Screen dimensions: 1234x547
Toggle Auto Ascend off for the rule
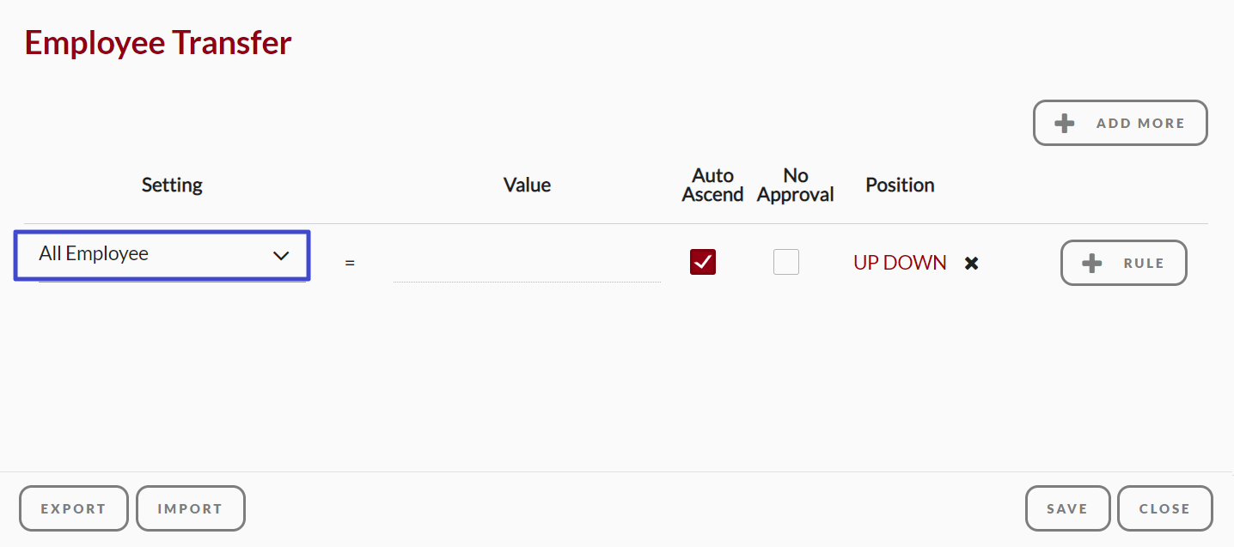pos(702,262)
